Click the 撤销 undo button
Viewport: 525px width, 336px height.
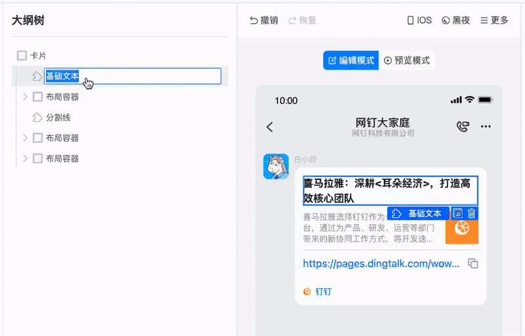264,20
